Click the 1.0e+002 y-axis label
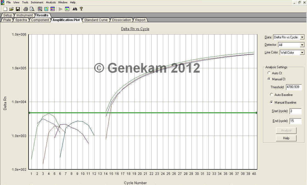This screenshot has height=185, width=307. [19, 170]
